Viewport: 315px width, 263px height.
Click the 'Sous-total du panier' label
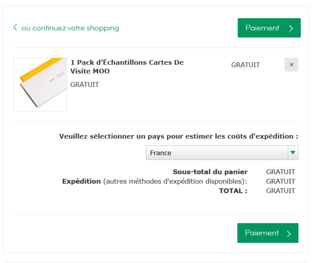tap(210, 172)
